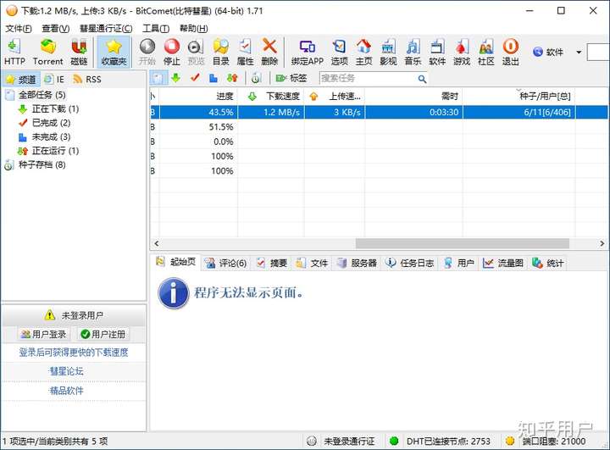Switch to the 频道 sidebar tab

click(x=21, y=80)
